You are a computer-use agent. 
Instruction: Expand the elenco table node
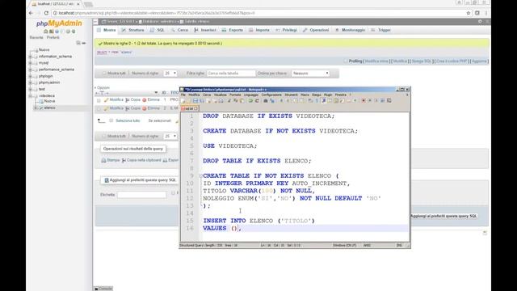pyautogui.click(x=36, y=108)
